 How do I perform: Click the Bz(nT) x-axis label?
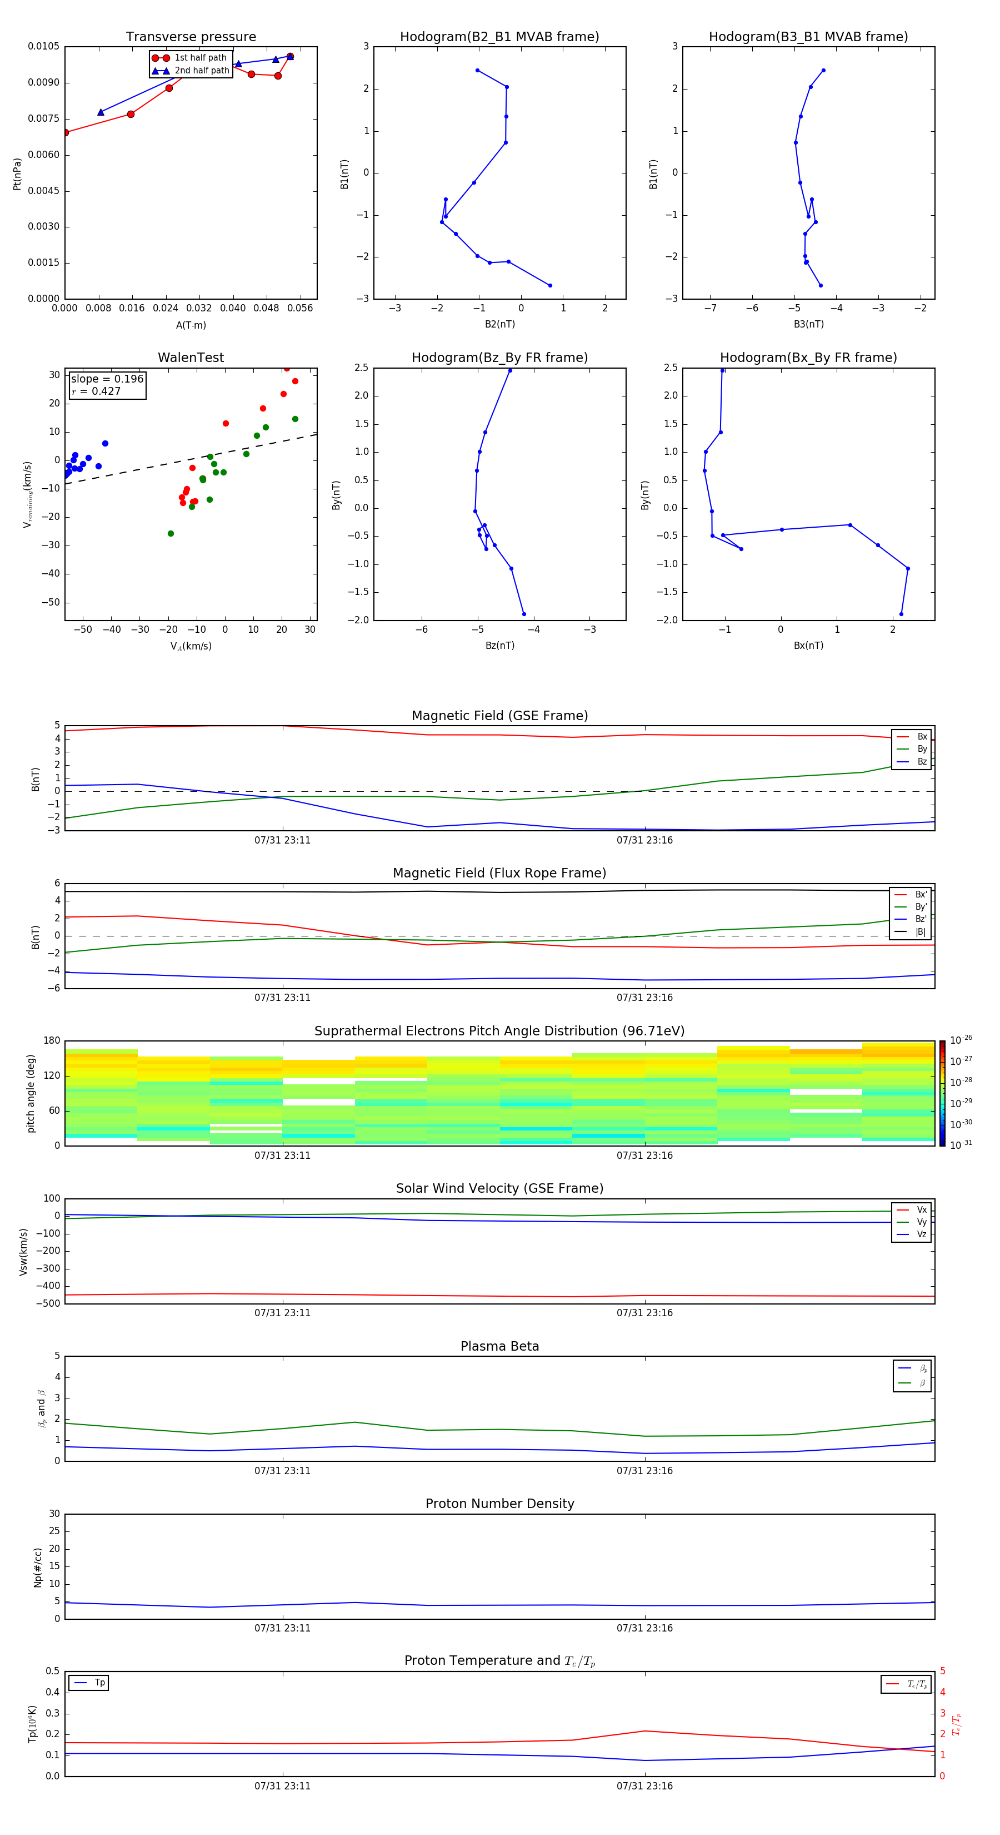tap(499, 646)
